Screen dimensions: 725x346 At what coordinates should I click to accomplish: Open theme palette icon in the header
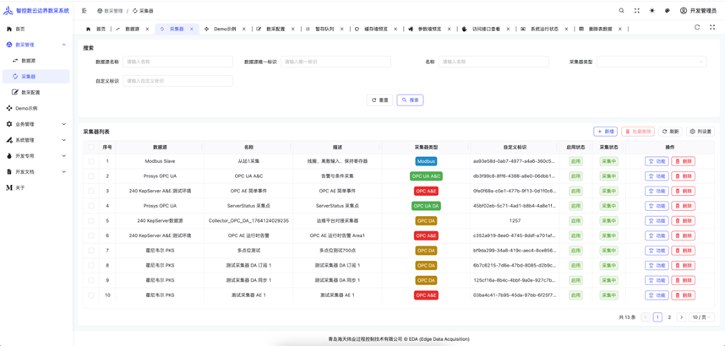tap(668, 11)
